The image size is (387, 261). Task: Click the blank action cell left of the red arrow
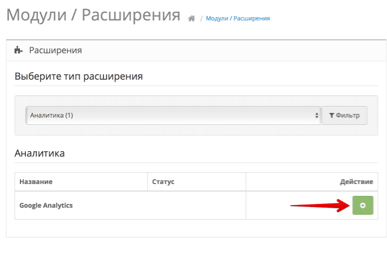[x=268, y=205]
